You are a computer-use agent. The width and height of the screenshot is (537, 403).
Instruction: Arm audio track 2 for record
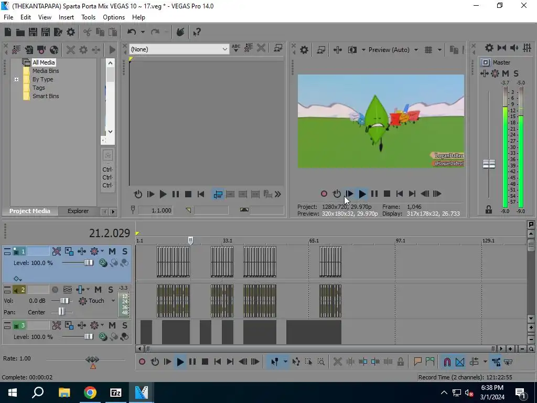(55, 290)
